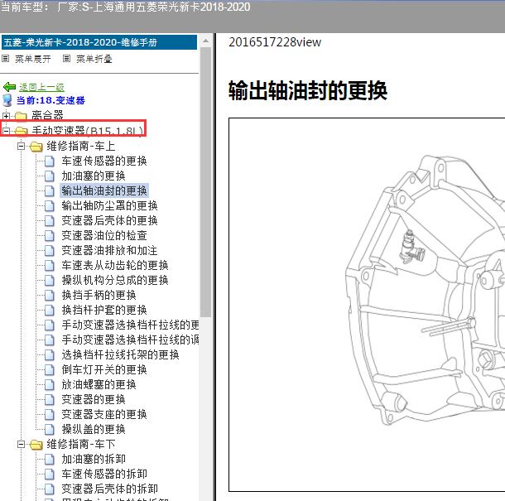This screenshot has height=501, width=505.
Task: Click the 返回上一级 link
Action: pos(41,87)
